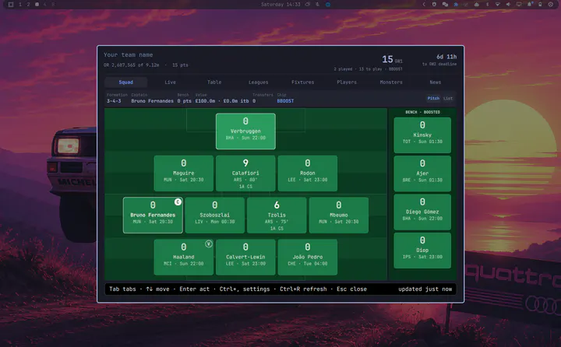Click the 'Your team name' title

click(128, 54)
